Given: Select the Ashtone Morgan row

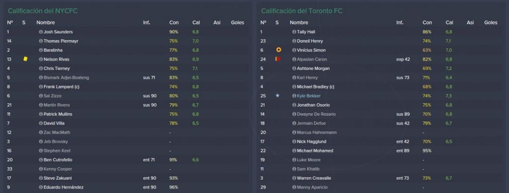Looking at the screenshot, I should point(380,68).
